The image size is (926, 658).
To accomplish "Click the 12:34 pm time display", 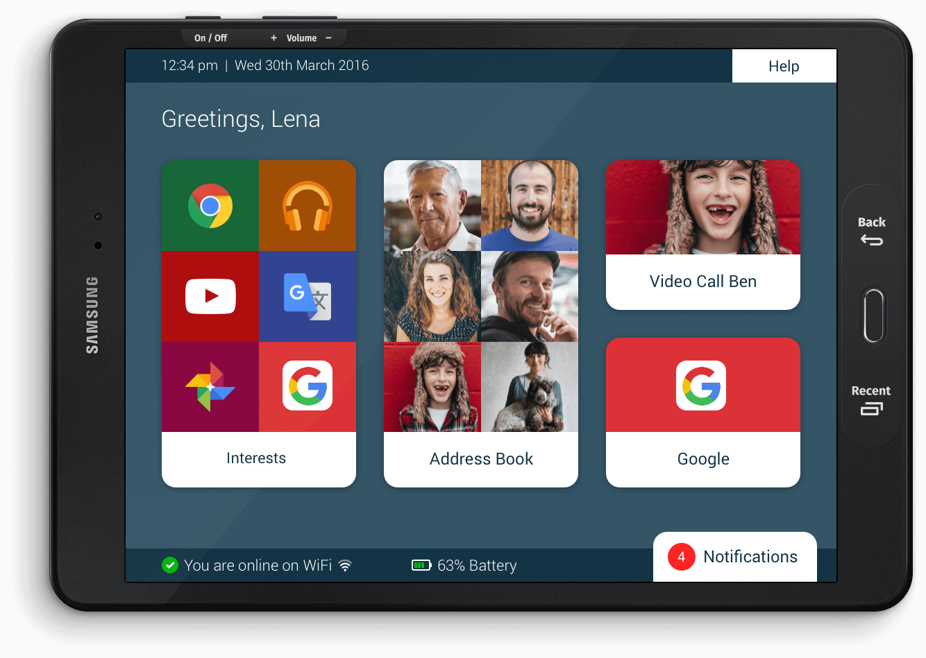I will (x=190, y=65).
